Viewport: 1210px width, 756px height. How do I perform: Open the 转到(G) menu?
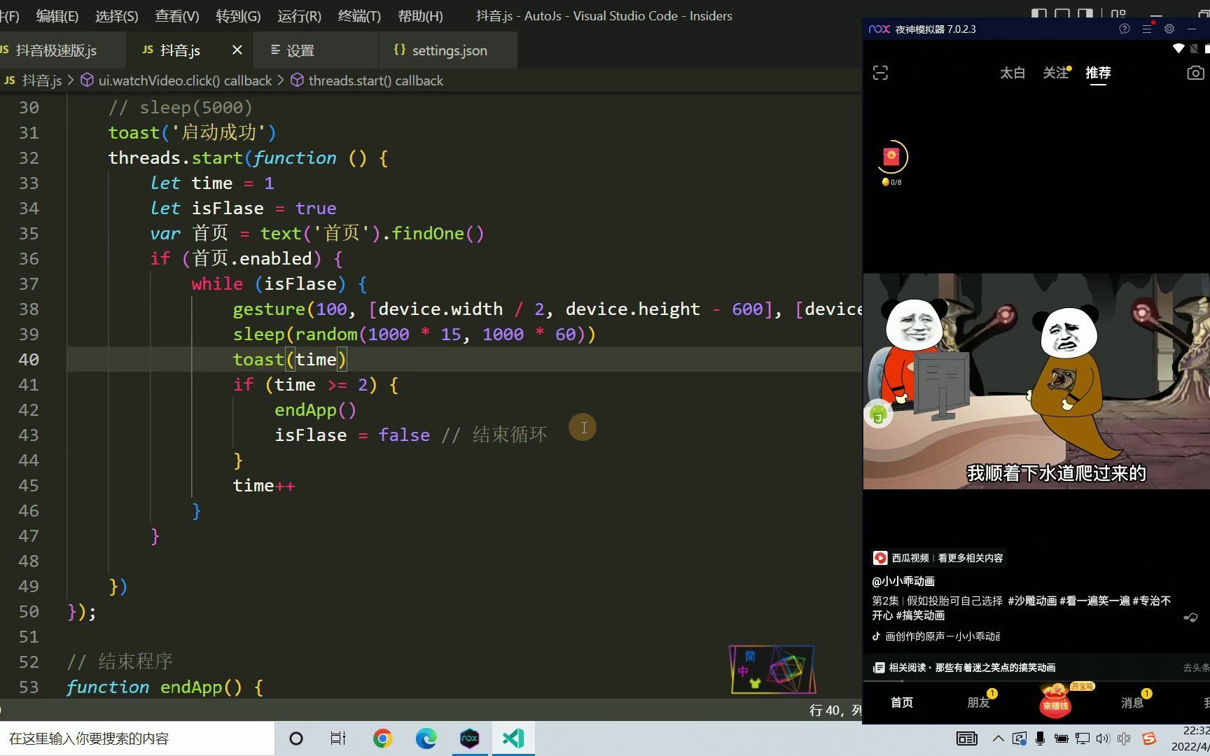click(x=238, y=15)
